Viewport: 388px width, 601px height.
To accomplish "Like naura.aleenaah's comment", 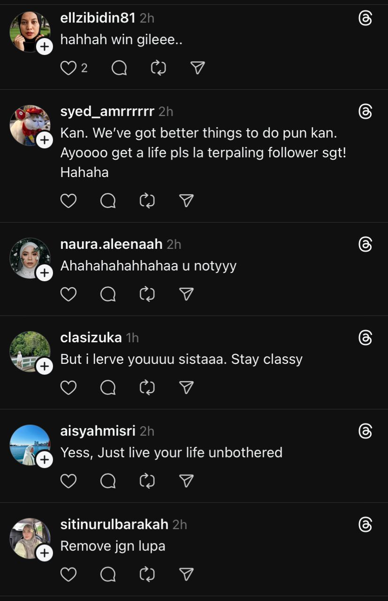I will 68,294.
